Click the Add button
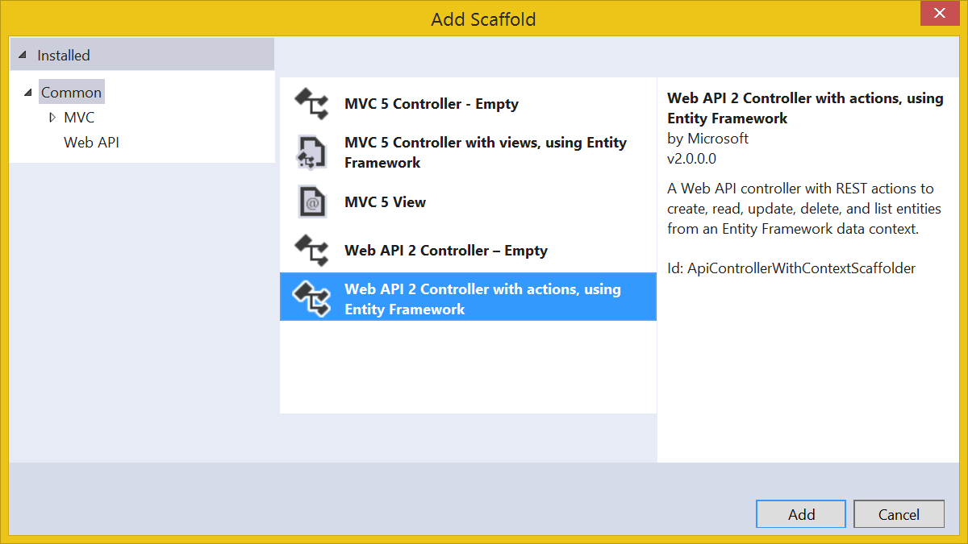Viewport: 968px width, 544px height. [800, 513]
